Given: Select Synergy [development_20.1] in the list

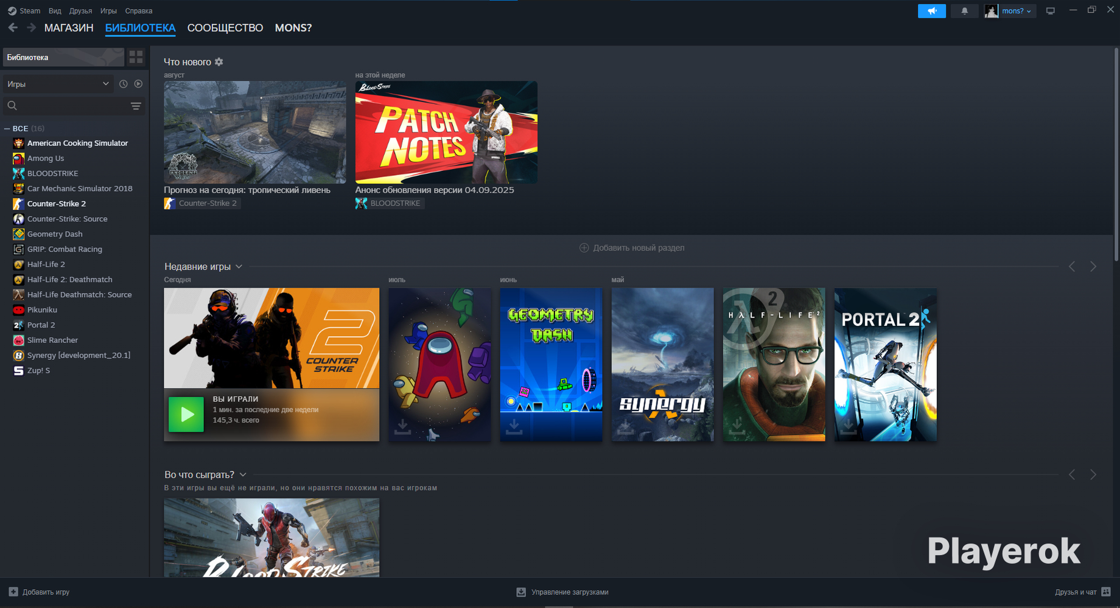Looking at the screenshot, I should tap(79, 356).
